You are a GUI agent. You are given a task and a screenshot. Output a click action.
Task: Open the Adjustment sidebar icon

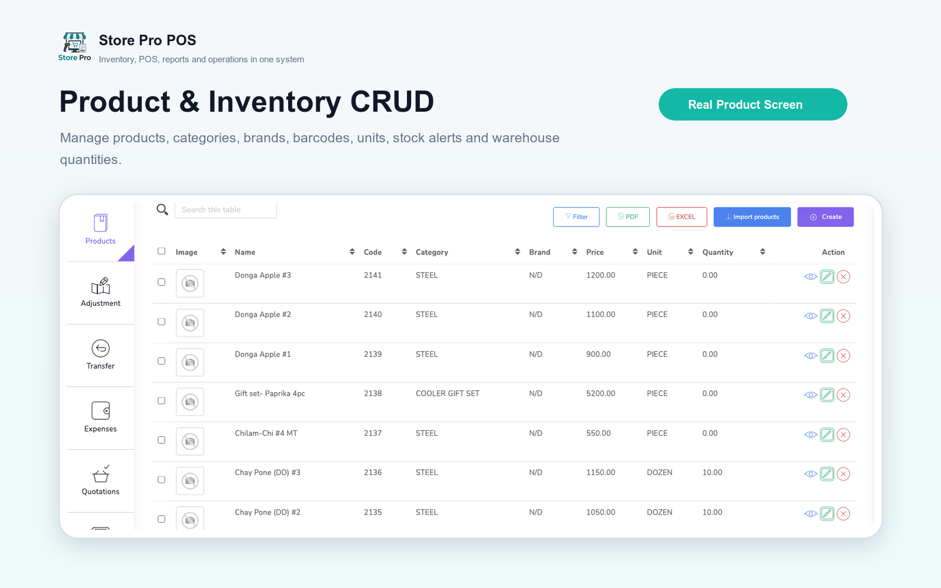click(101, 286)
